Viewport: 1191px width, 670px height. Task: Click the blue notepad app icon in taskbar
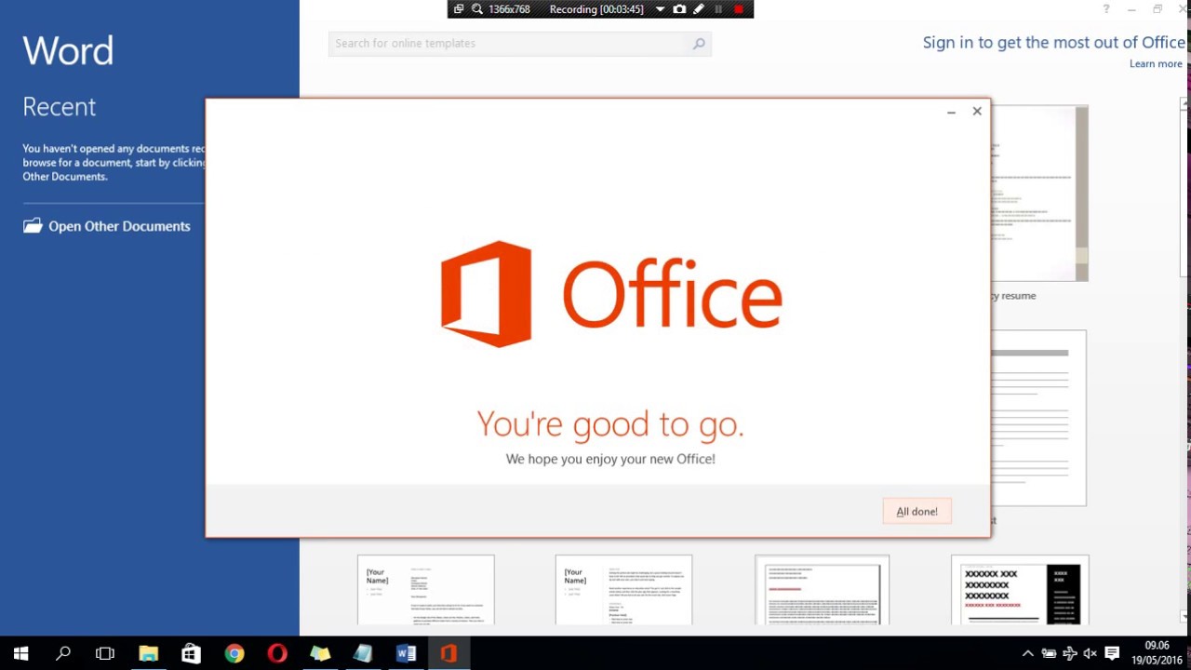[363, 653]
